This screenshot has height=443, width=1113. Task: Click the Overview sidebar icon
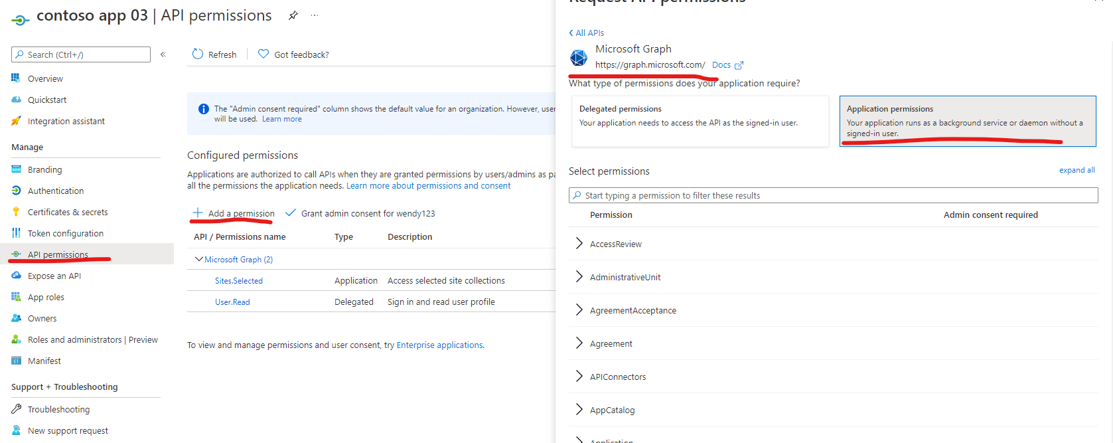pos(16,78)
